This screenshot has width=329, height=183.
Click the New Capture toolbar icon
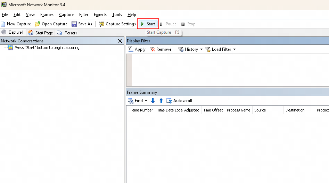pos(3,24)
